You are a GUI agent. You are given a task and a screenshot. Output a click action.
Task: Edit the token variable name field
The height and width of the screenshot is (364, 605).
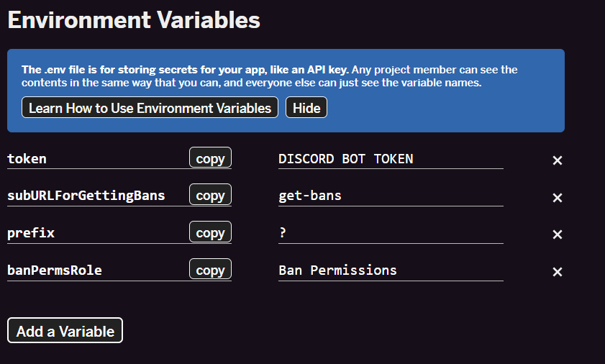coord(96,159)
